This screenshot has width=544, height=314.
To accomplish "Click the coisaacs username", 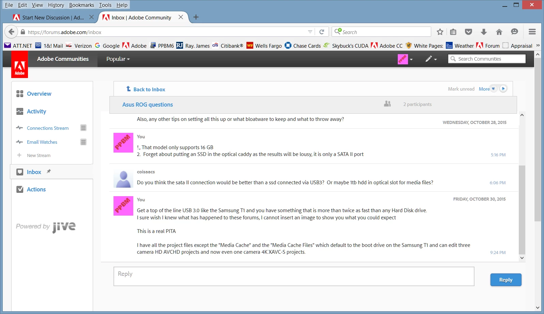I will coord(146,172).
